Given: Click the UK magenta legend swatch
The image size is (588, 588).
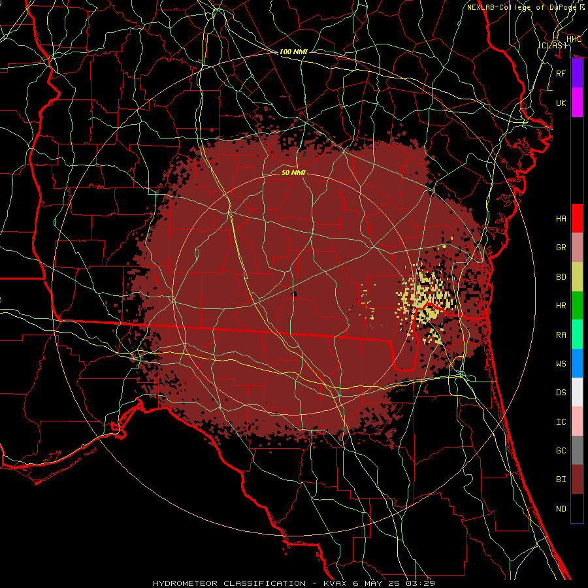Looking at the screenshot, I should tap(577, 103).
